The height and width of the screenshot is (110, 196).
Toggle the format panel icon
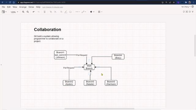pos(190,12)
